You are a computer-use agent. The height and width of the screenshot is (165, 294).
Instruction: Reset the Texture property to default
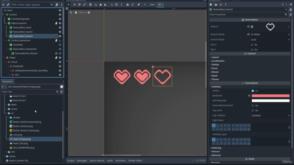pos(248,27)
